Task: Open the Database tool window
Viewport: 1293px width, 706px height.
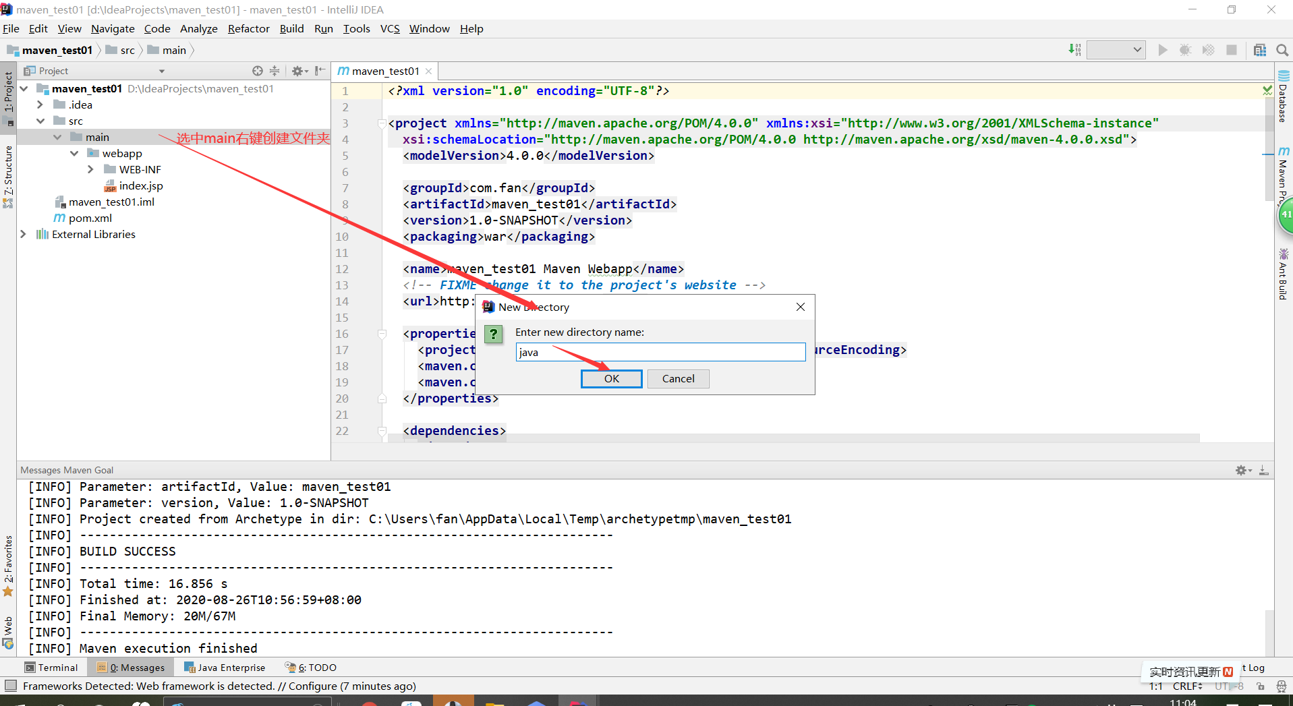Action: coord(1283,96)
